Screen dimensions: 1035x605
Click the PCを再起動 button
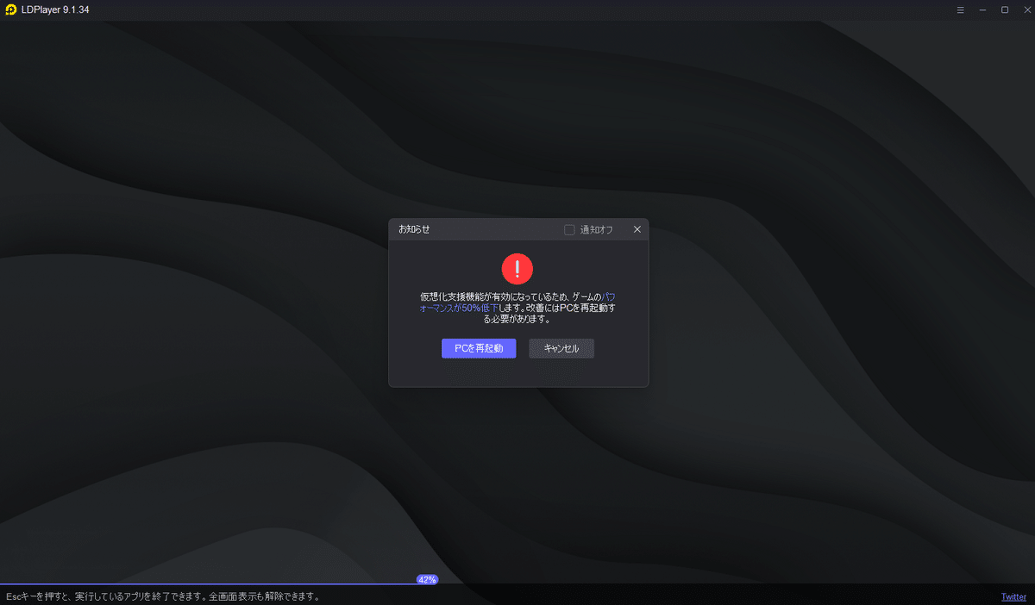click(479, 348)
